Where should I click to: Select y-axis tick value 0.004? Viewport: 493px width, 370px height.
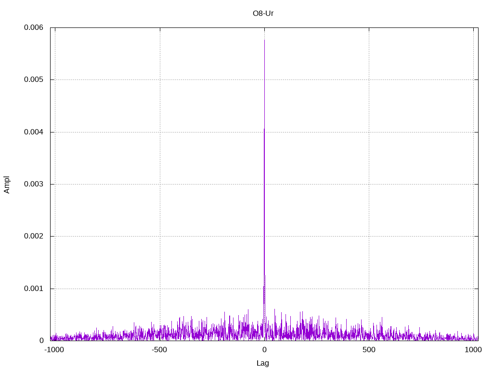tap(34, 132)
